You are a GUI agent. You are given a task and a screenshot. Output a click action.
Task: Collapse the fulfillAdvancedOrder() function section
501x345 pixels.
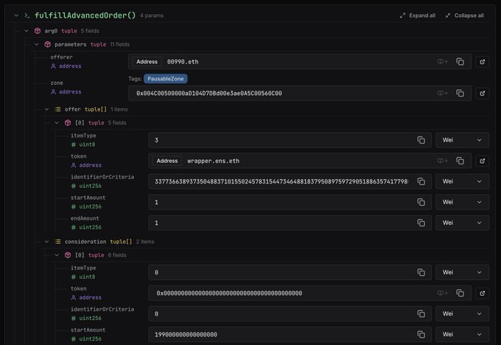(x=16, y=15)
